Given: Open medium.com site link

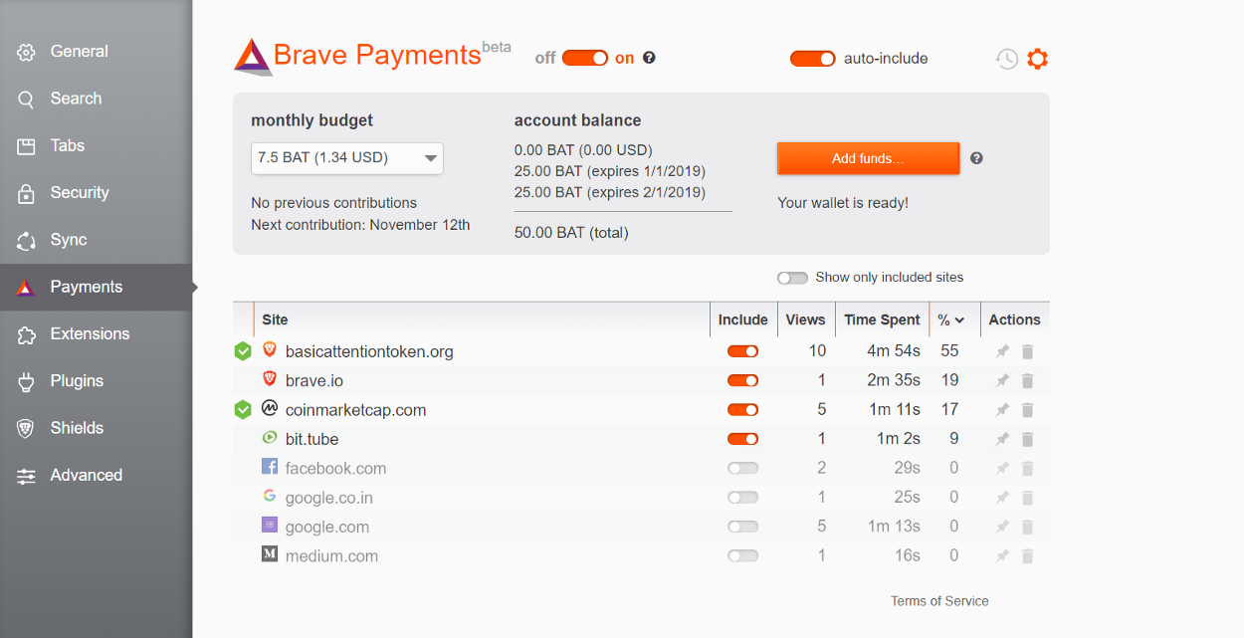Looking at the screenshot, I should (x=331, y=556).
